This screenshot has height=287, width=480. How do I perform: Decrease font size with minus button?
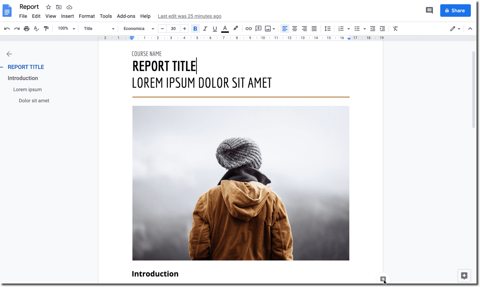point(162,29)
